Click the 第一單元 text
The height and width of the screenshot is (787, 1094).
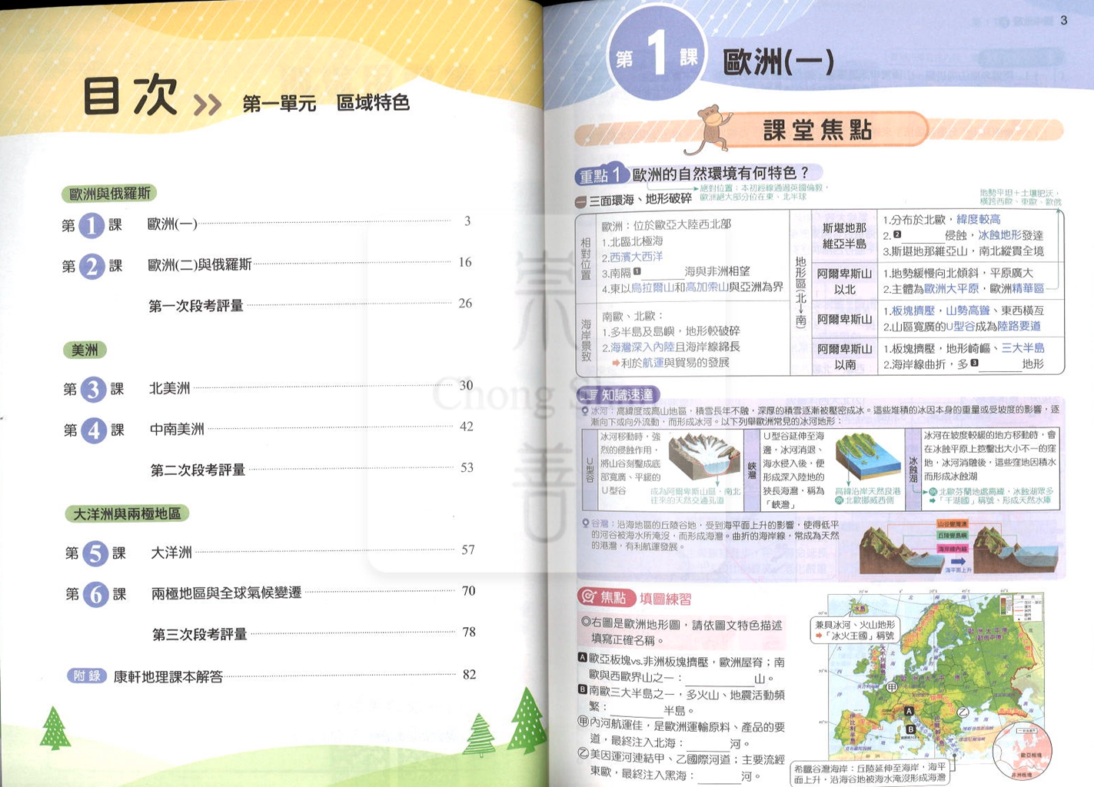click(x=279, y=103)
